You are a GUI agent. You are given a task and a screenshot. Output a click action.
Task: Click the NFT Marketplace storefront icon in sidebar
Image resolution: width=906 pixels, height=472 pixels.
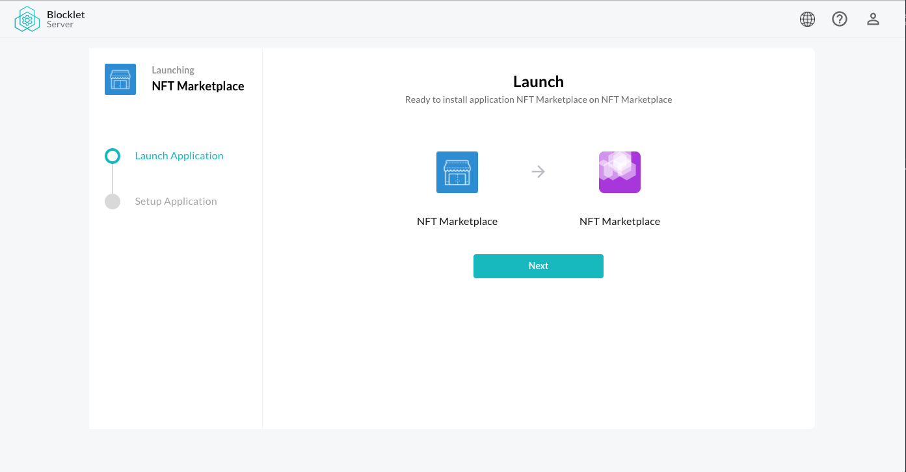(x=120, y=79)
